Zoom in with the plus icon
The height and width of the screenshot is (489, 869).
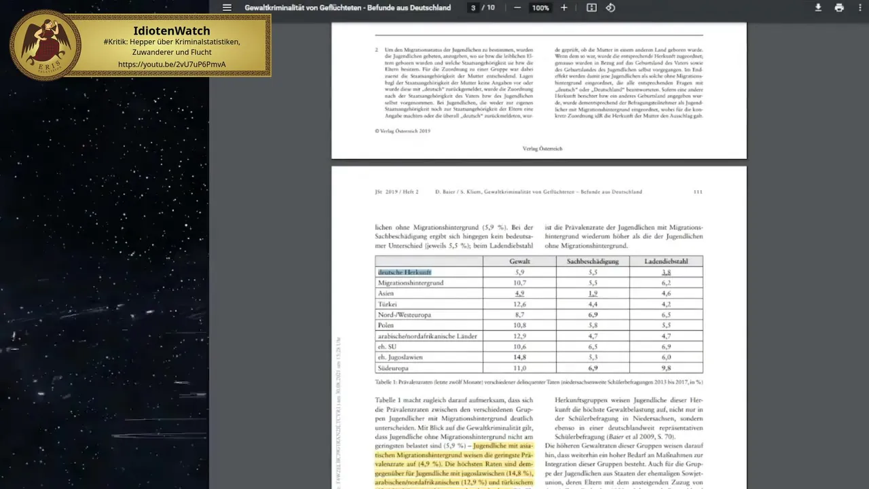pyautogui.click(x=563, y=8)
